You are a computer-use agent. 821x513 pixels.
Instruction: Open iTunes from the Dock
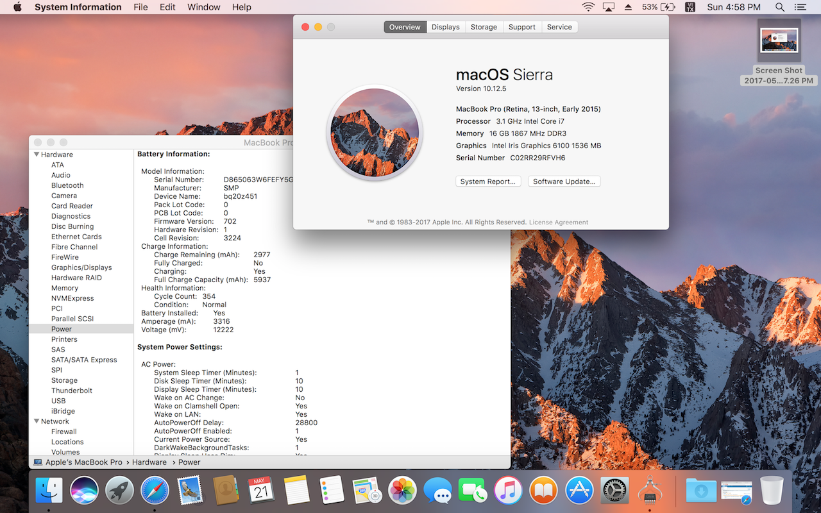(x=509, y=491)
